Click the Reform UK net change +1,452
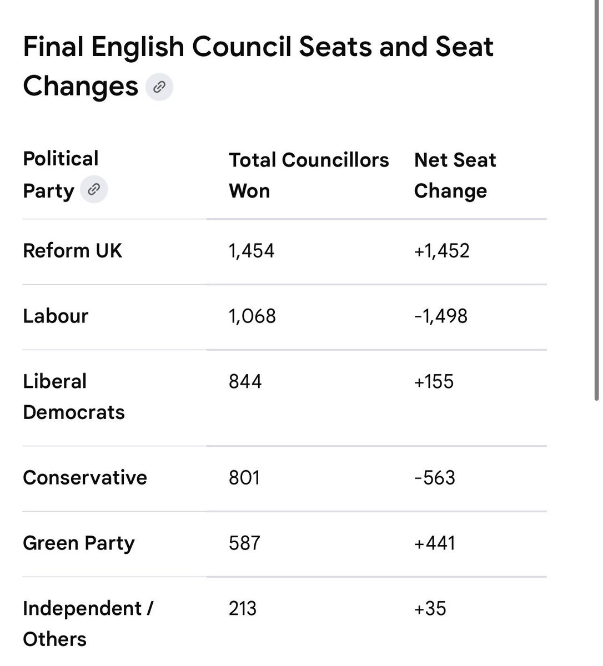 point(442,251)
